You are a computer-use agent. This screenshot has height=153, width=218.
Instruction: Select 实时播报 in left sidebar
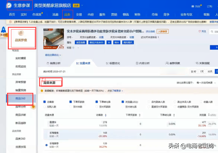21,58
